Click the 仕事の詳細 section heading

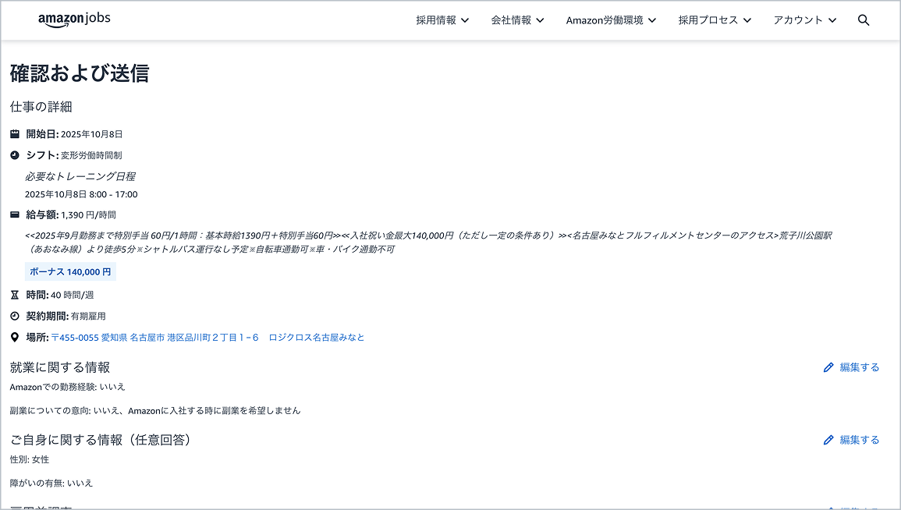coord(41,107)
